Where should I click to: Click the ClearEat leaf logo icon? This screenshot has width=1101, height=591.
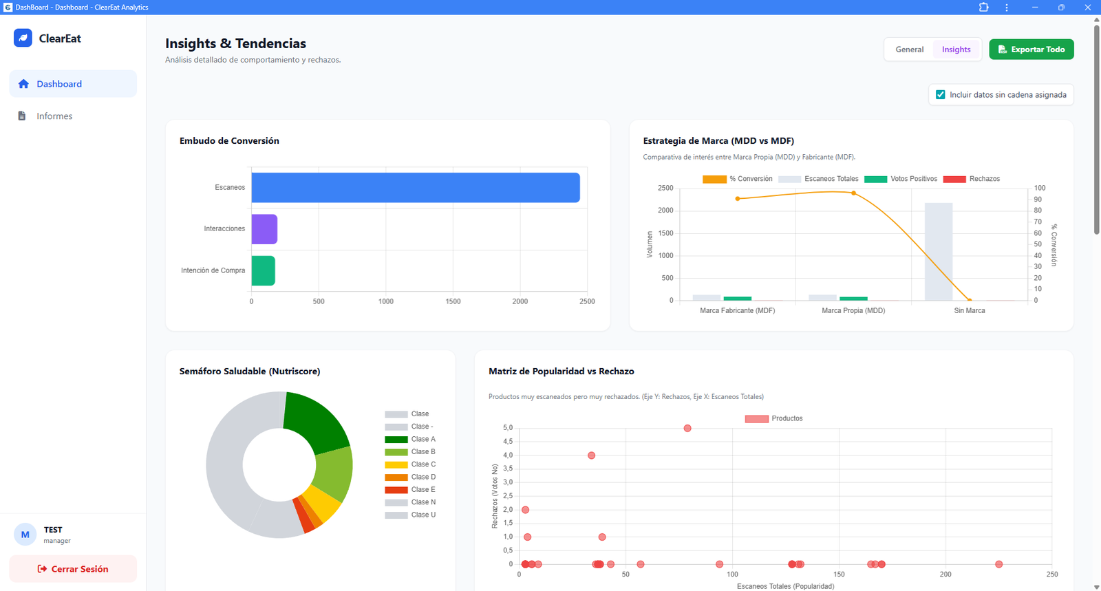tap(23, 38)
